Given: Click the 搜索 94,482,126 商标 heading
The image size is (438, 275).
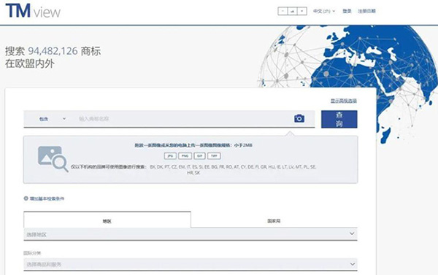Looking at the screenshot, I should 53,51.
